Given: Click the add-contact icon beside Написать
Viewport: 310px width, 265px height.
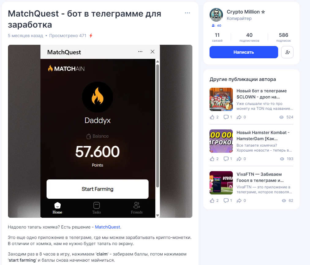Looking at the screenshot, I should 287,52.
